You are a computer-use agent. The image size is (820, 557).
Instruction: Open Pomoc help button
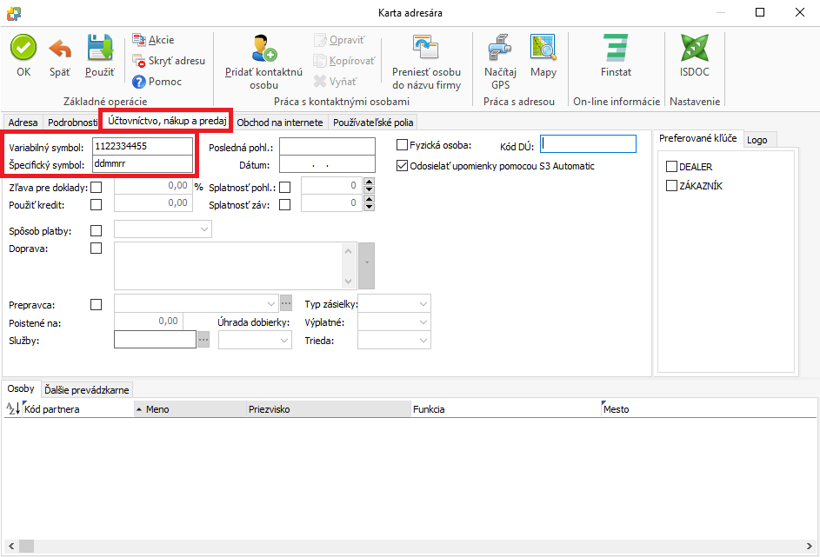(157, 82)
